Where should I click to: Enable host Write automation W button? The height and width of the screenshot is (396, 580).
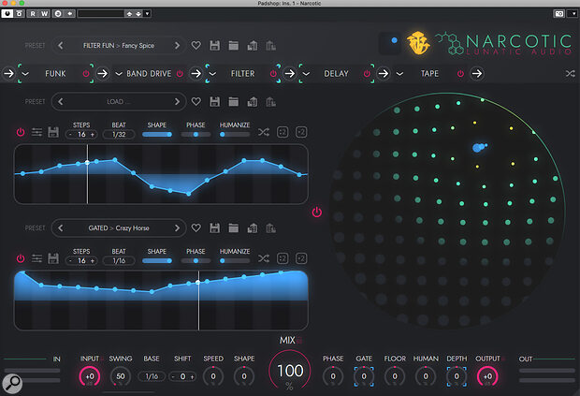click(x=44, y=14)
